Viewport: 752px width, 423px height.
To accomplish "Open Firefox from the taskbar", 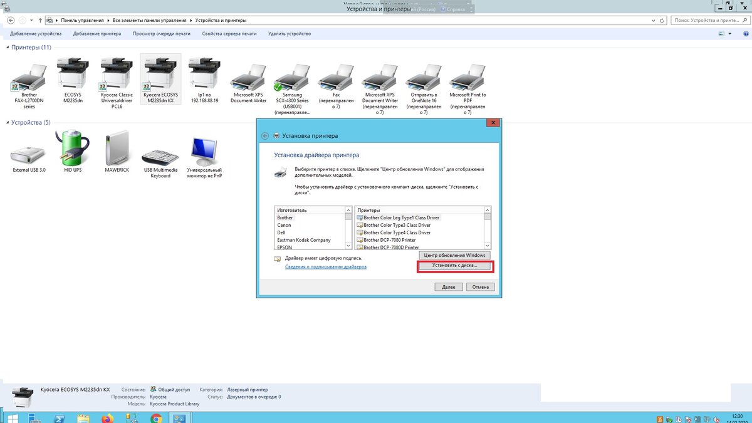I will click(108, 417).
